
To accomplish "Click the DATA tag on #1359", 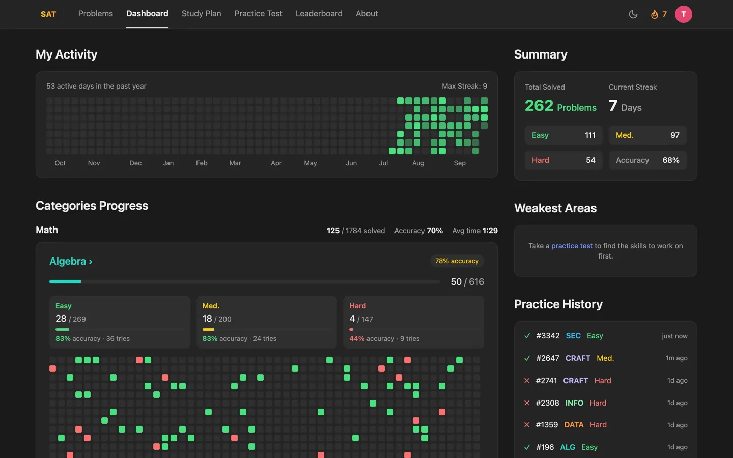I will [x=574, y=425].
